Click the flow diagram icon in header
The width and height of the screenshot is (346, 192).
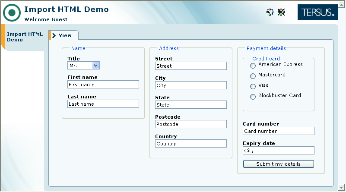[270, 12]
